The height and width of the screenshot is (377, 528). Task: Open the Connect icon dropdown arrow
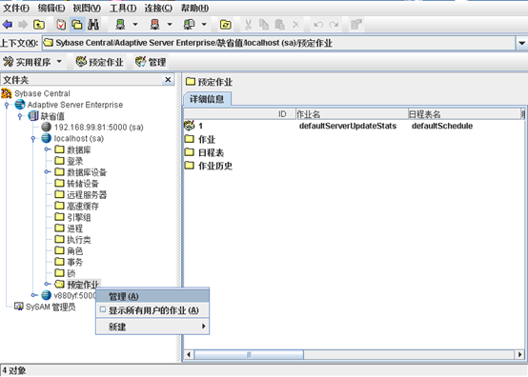tap(135, 24)
